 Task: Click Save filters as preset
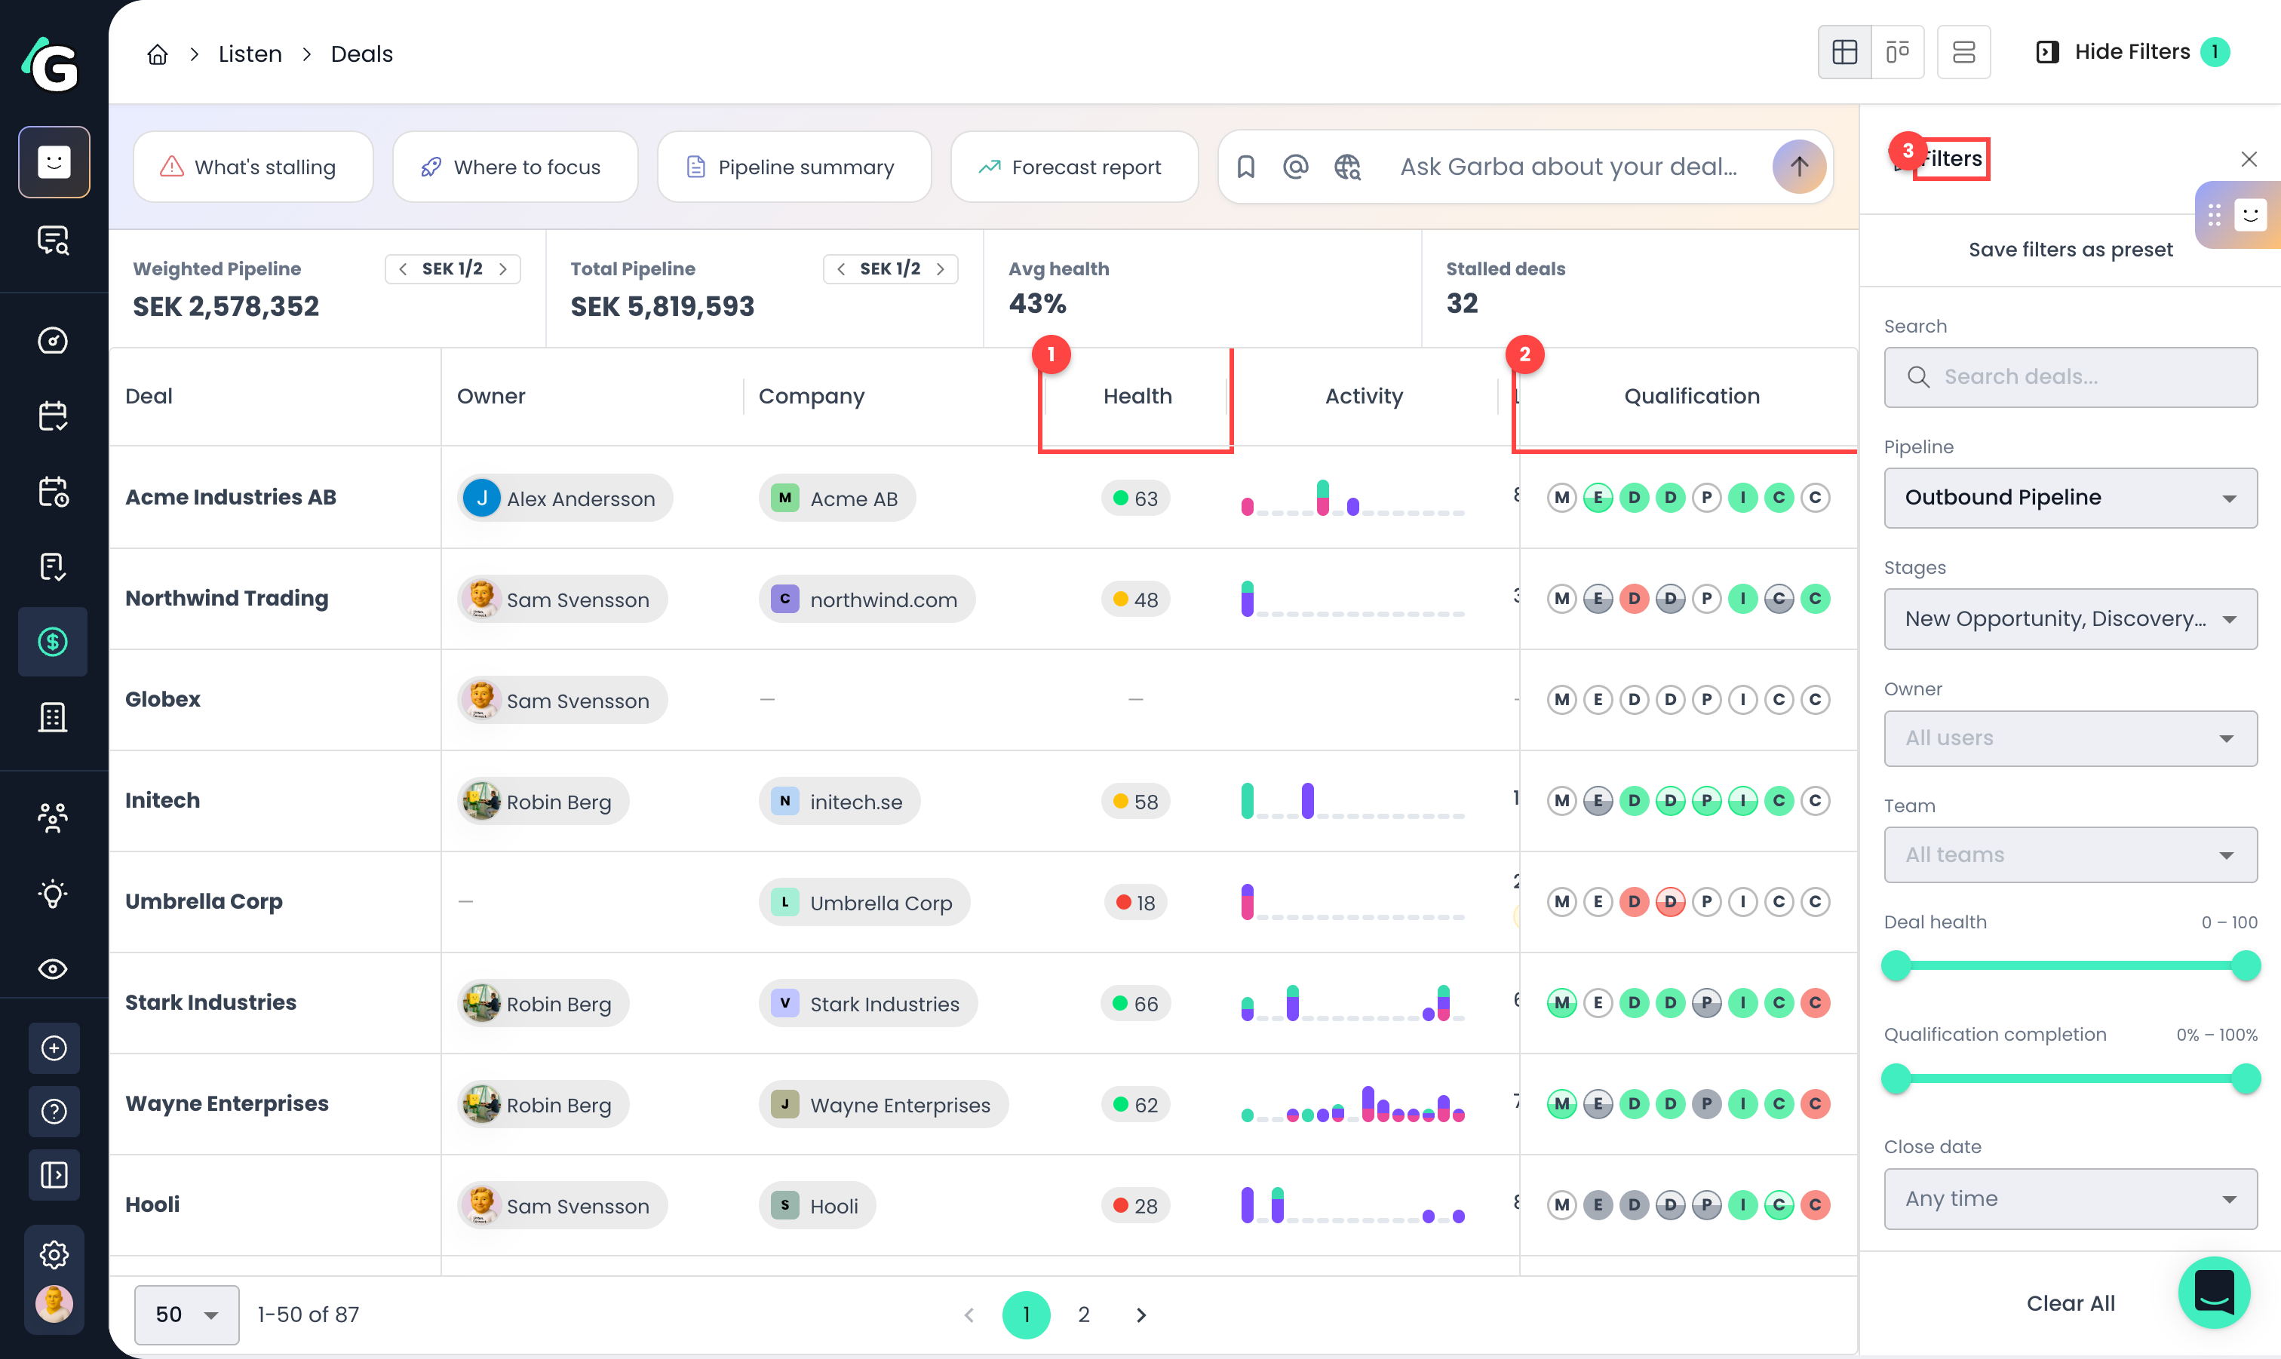coord(2071,249)
